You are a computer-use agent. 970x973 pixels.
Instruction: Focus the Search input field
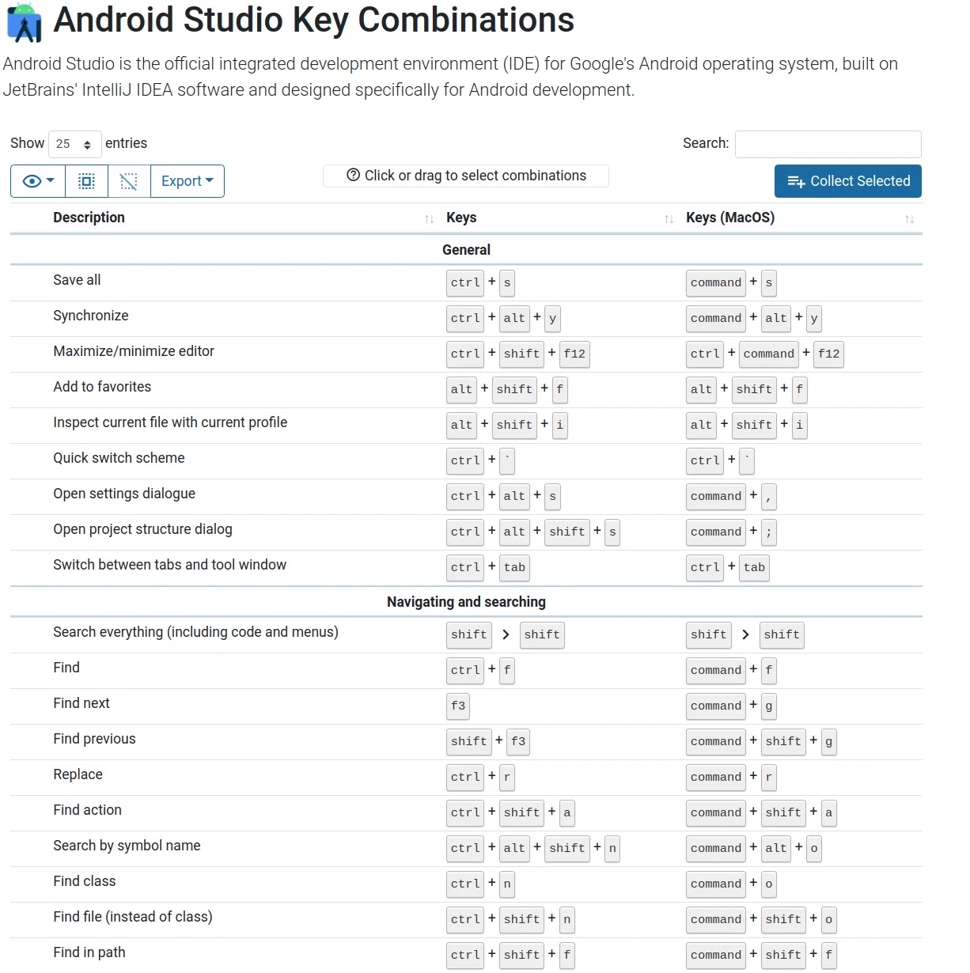828,144
